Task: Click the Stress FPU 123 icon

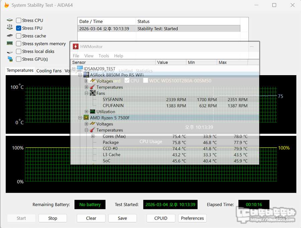Action: (10, 27)
